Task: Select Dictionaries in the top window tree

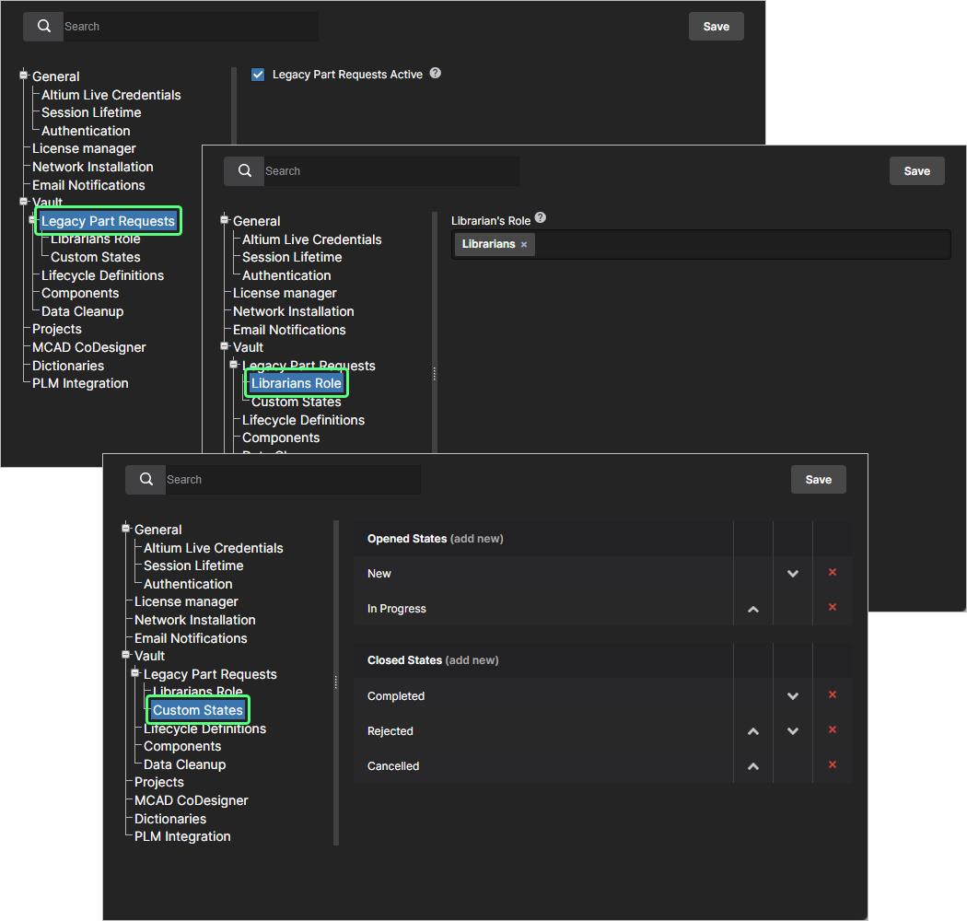Action: tap(68, 366)
